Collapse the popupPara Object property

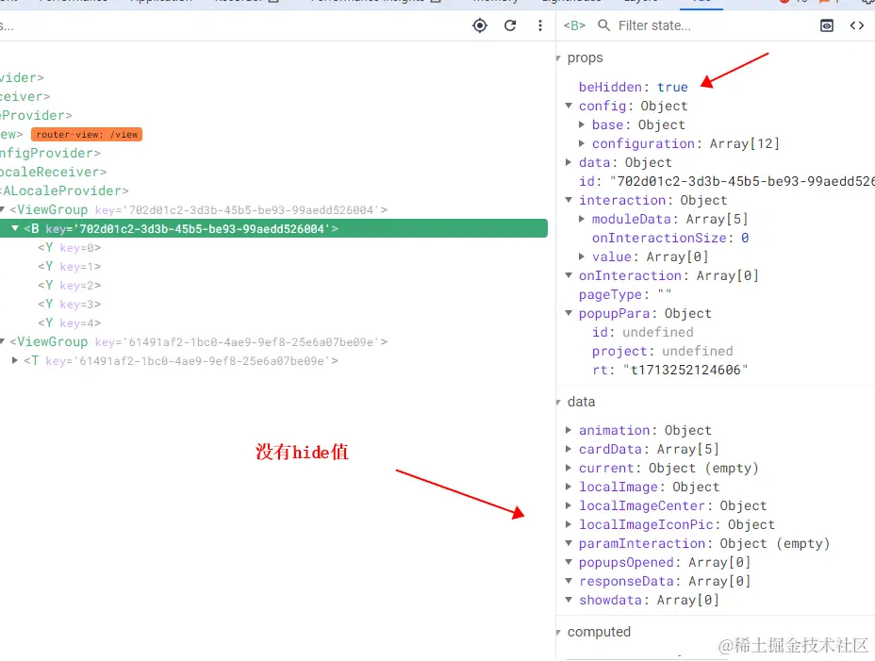click(x=569, y=313)
